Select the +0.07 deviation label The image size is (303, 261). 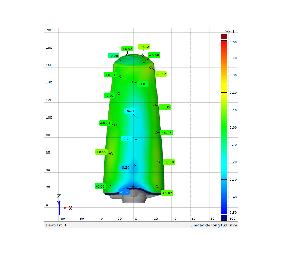click(x=167, y=193)
